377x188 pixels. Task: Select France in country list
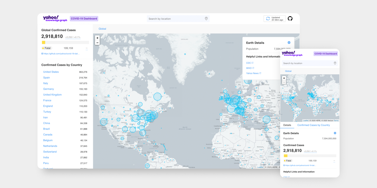click(x=47, y=100)
